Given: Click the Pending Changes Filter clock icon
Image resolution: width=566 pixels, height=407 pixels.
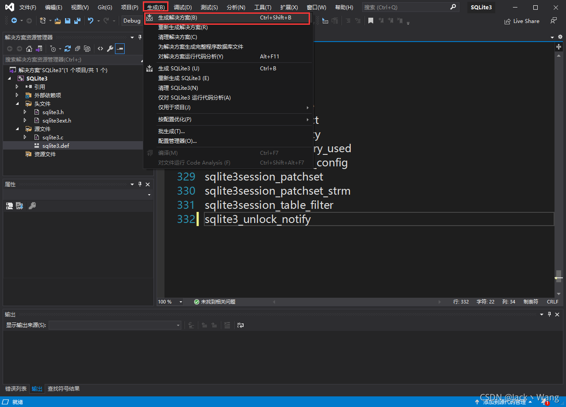Looking at the screenshot, I should pos(53,49).
